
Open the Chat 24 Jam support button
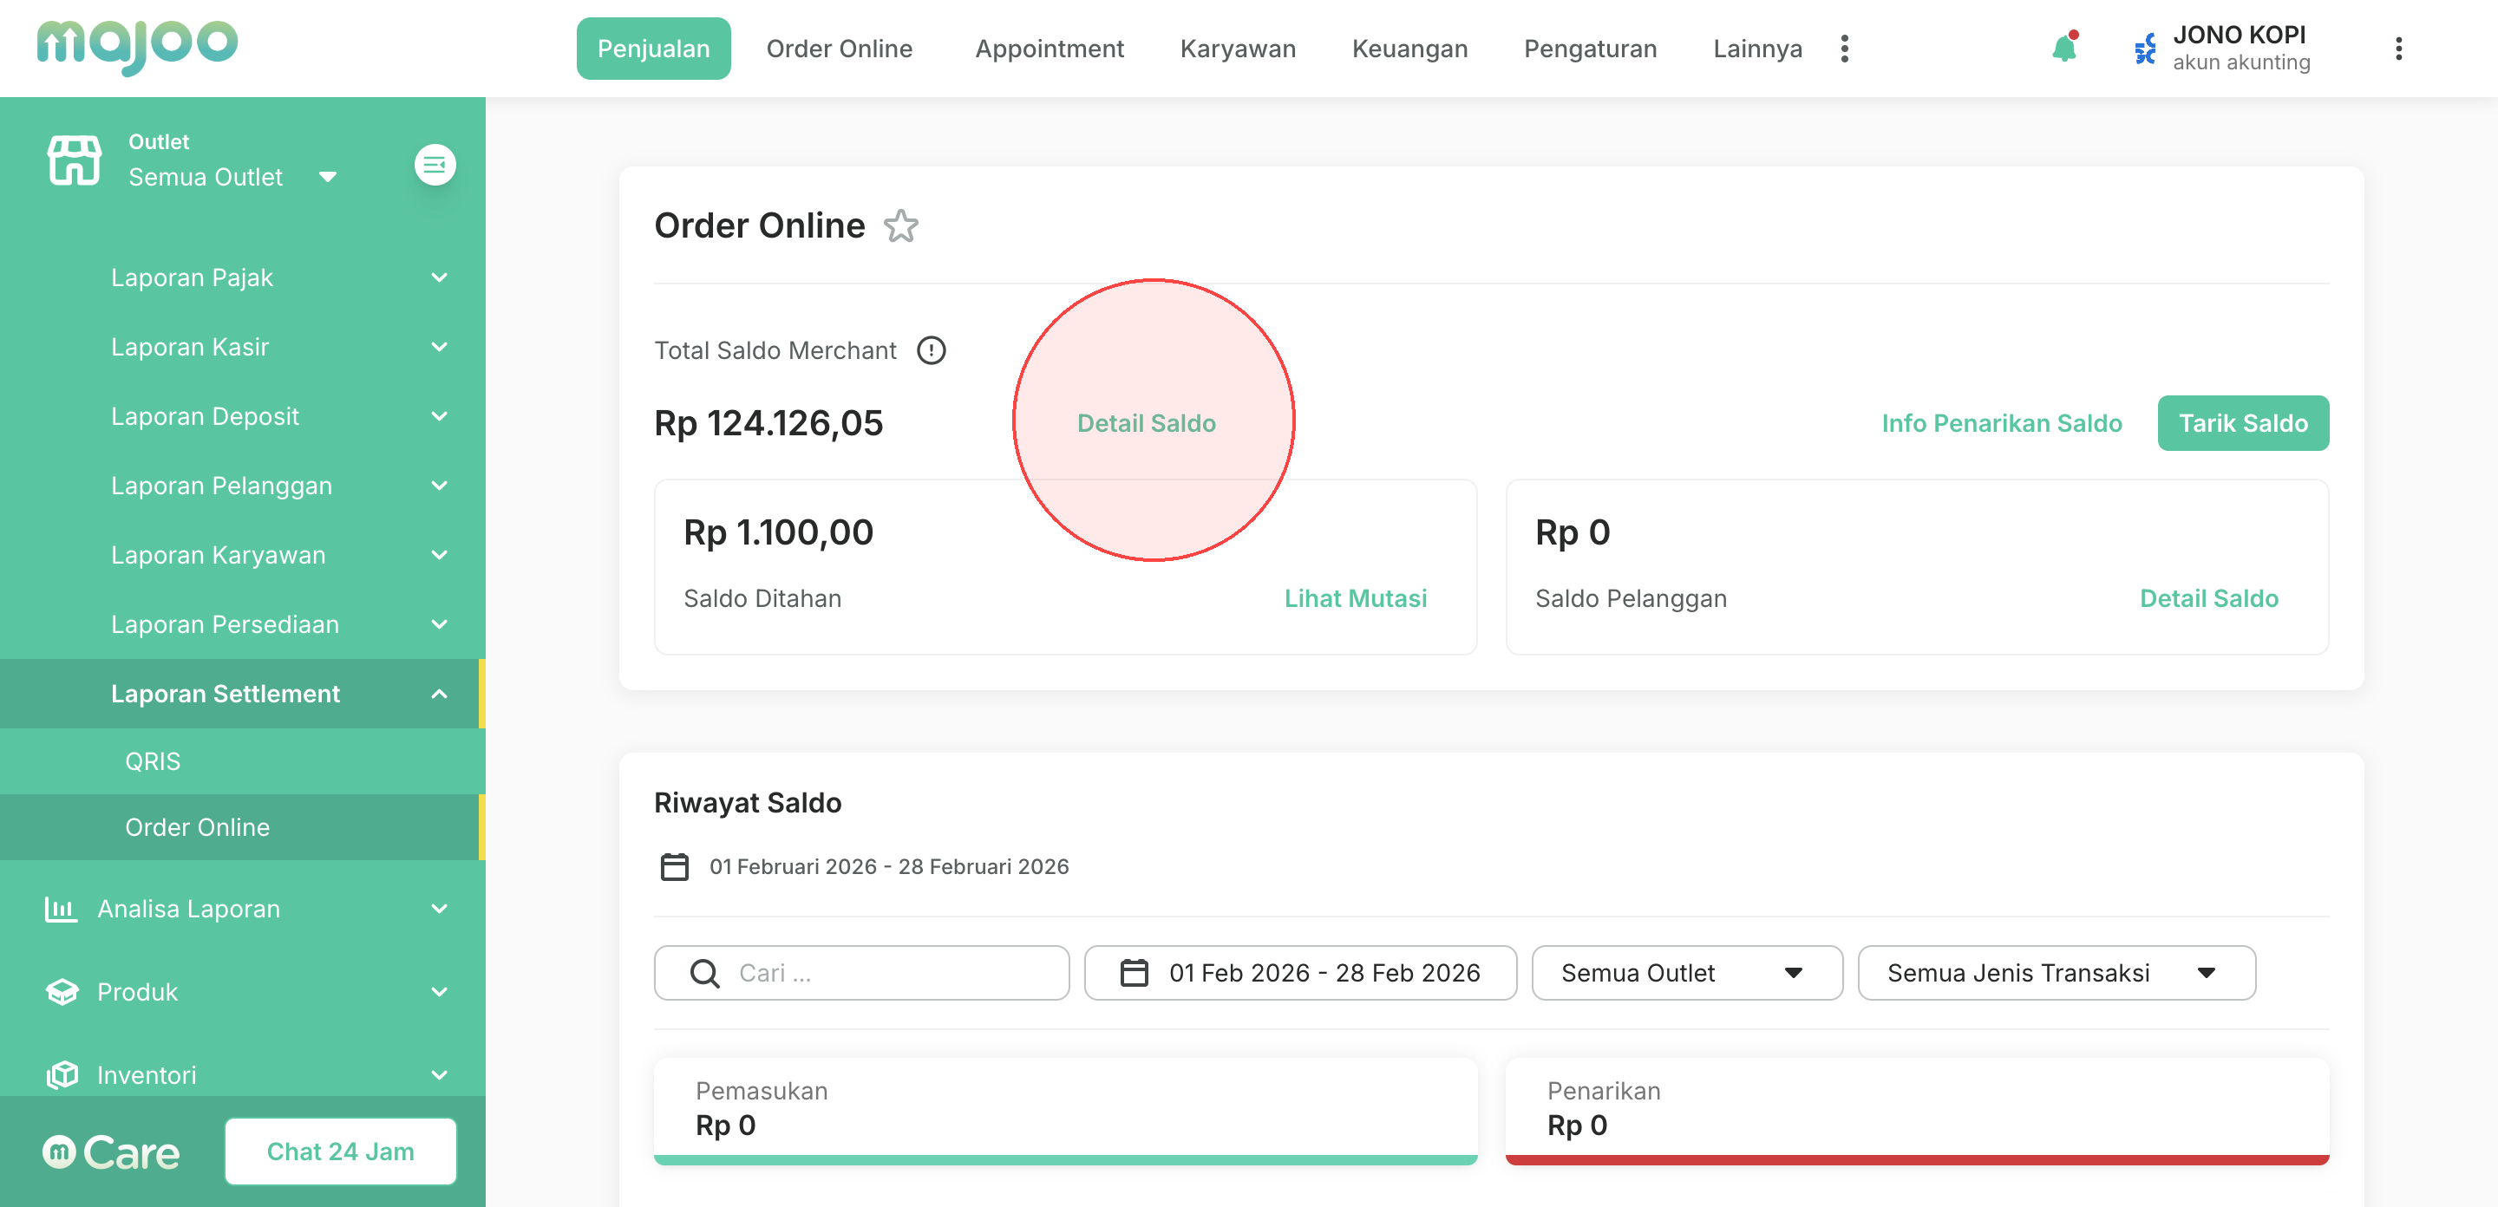click(340, 1151)
